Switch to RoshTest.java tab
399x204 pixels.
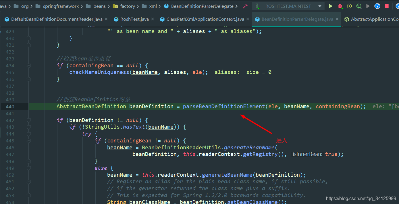coord(134,19)
